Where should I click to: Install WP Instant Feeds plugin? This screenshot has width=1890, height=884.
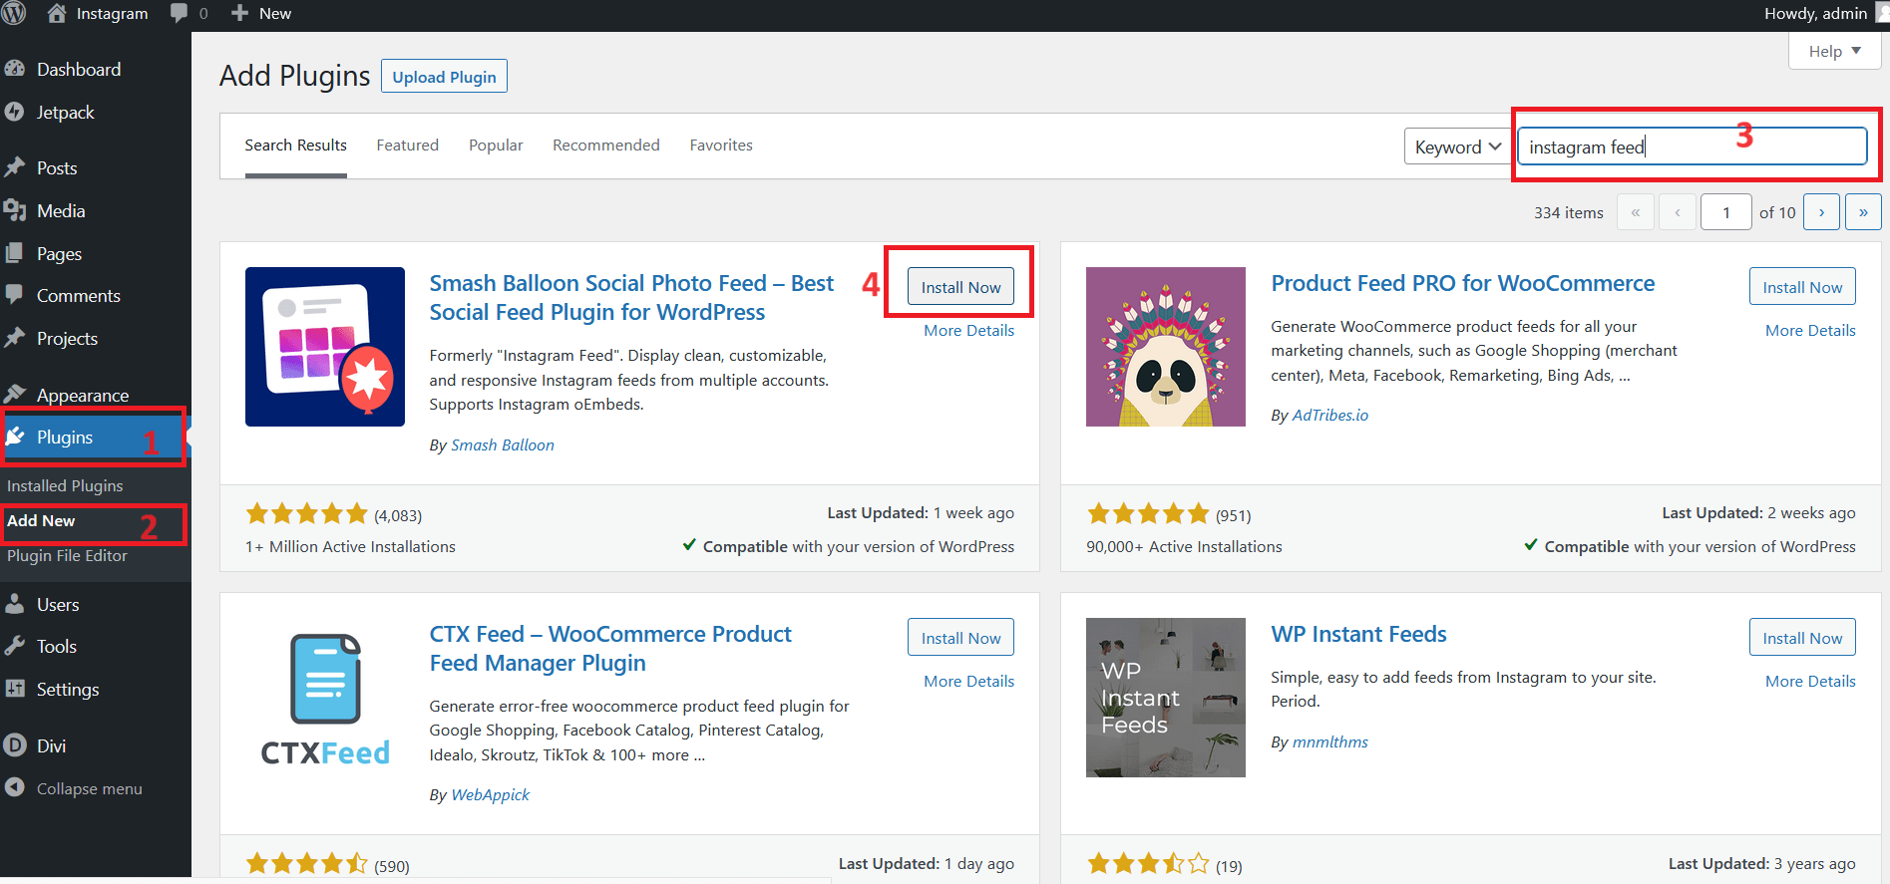(x=1802, y=637)
